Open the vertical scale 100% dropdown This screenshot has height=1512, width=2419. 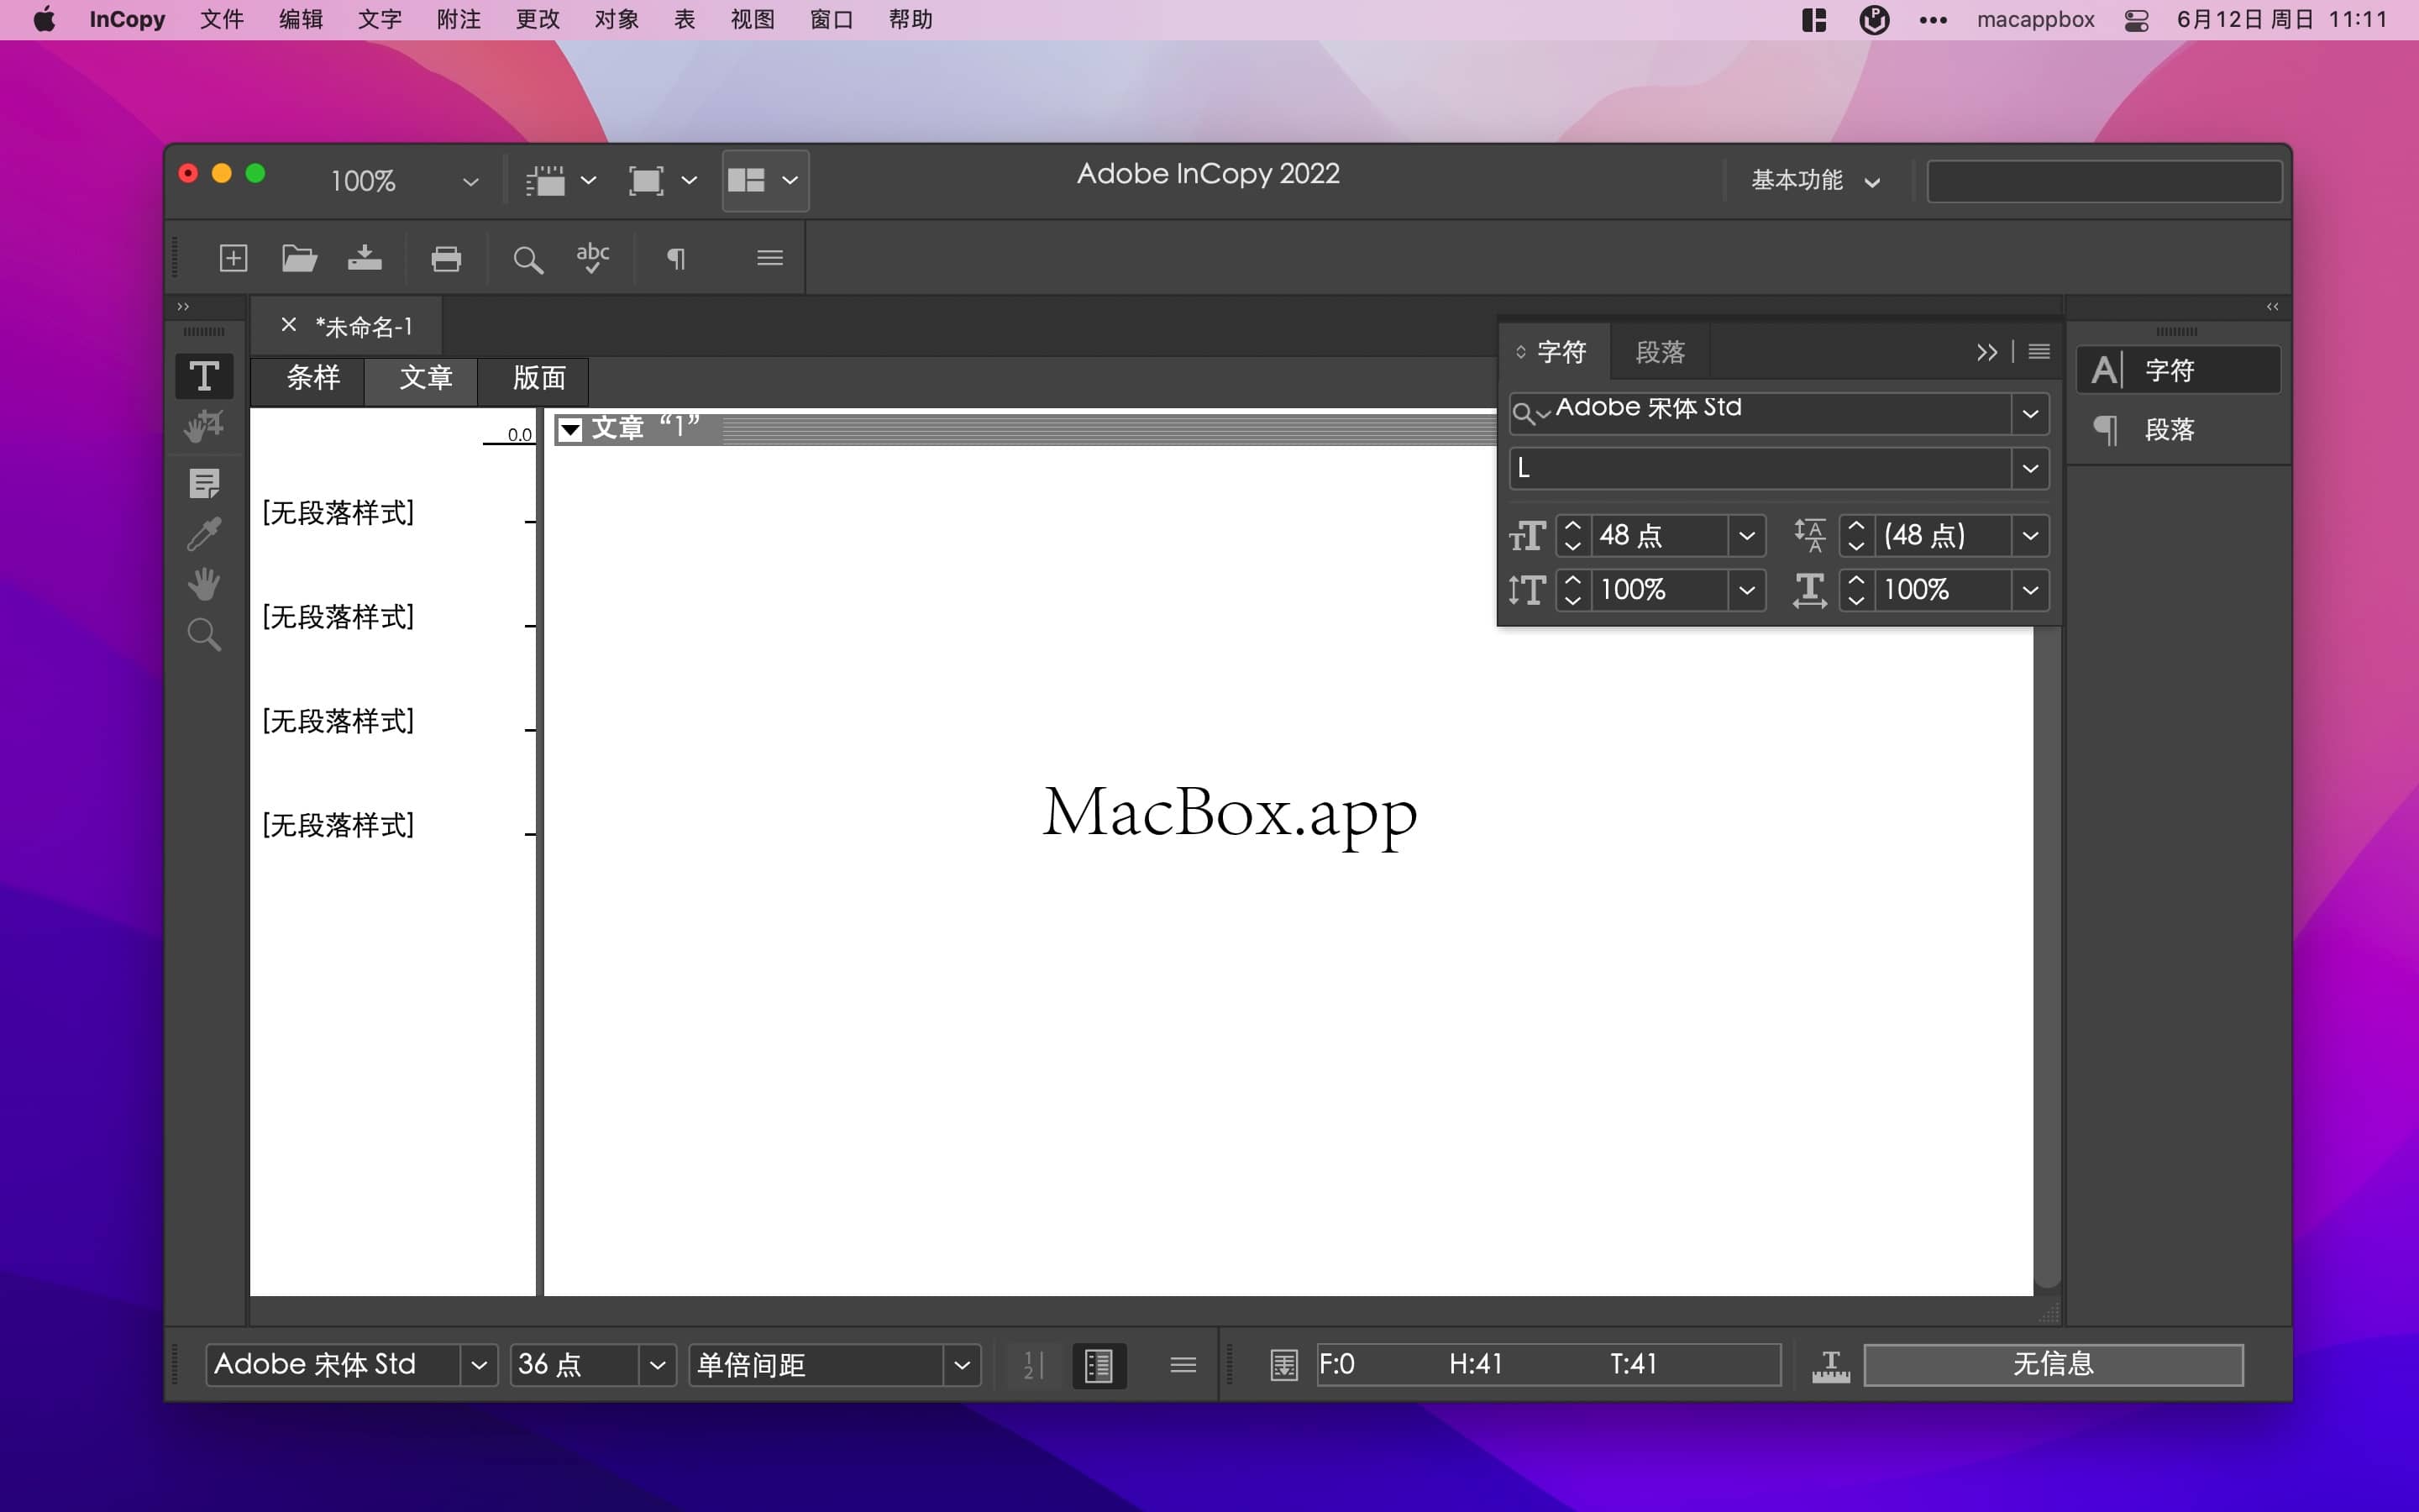1746,590
